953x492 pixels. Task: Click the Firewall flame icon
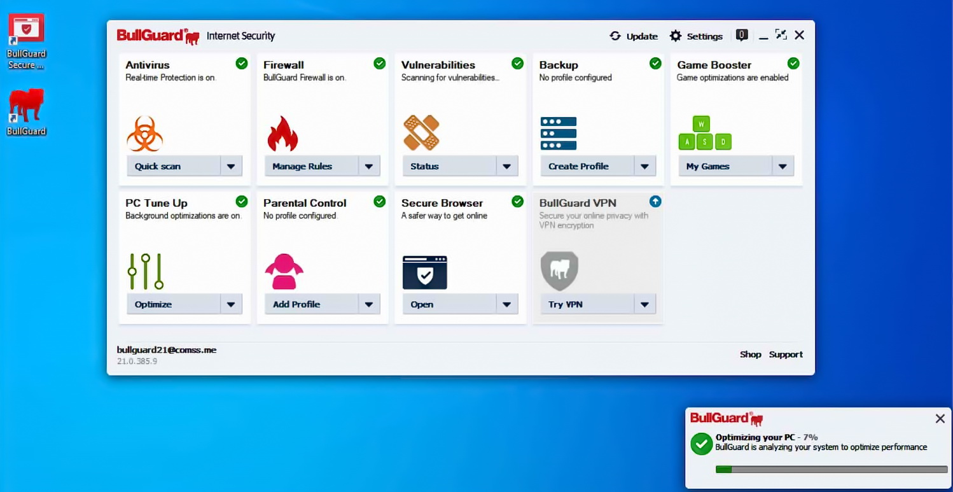tap(282, 133)
